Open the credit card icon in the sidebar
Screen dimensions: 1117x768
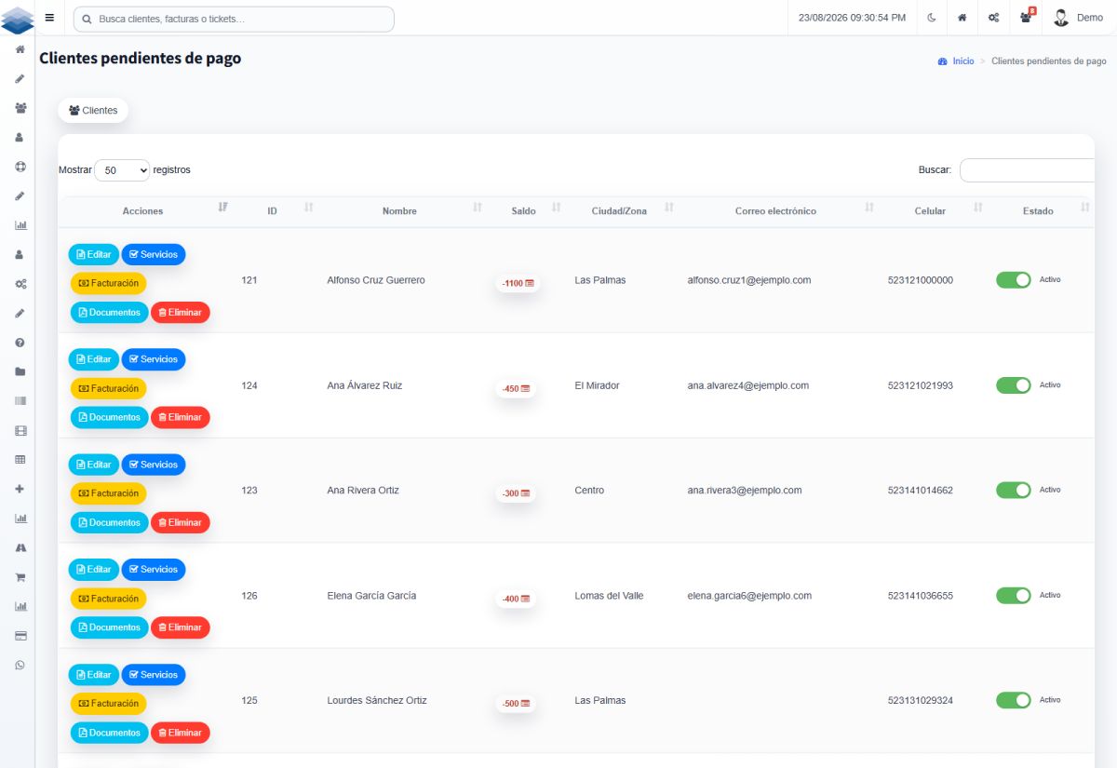20,636
